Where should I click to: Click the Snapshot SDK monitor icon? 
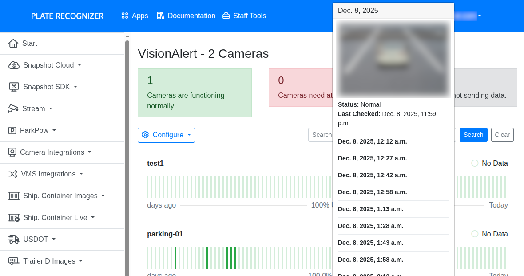point(14,87)
